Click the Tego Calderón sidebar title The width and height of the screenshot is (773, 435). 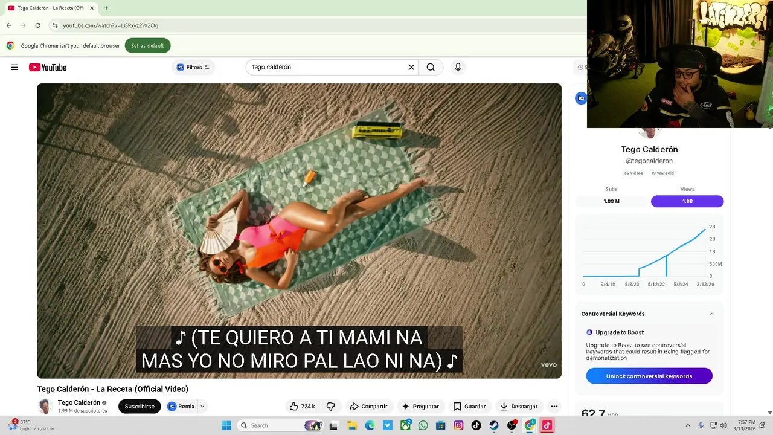[x=649, y=149]
